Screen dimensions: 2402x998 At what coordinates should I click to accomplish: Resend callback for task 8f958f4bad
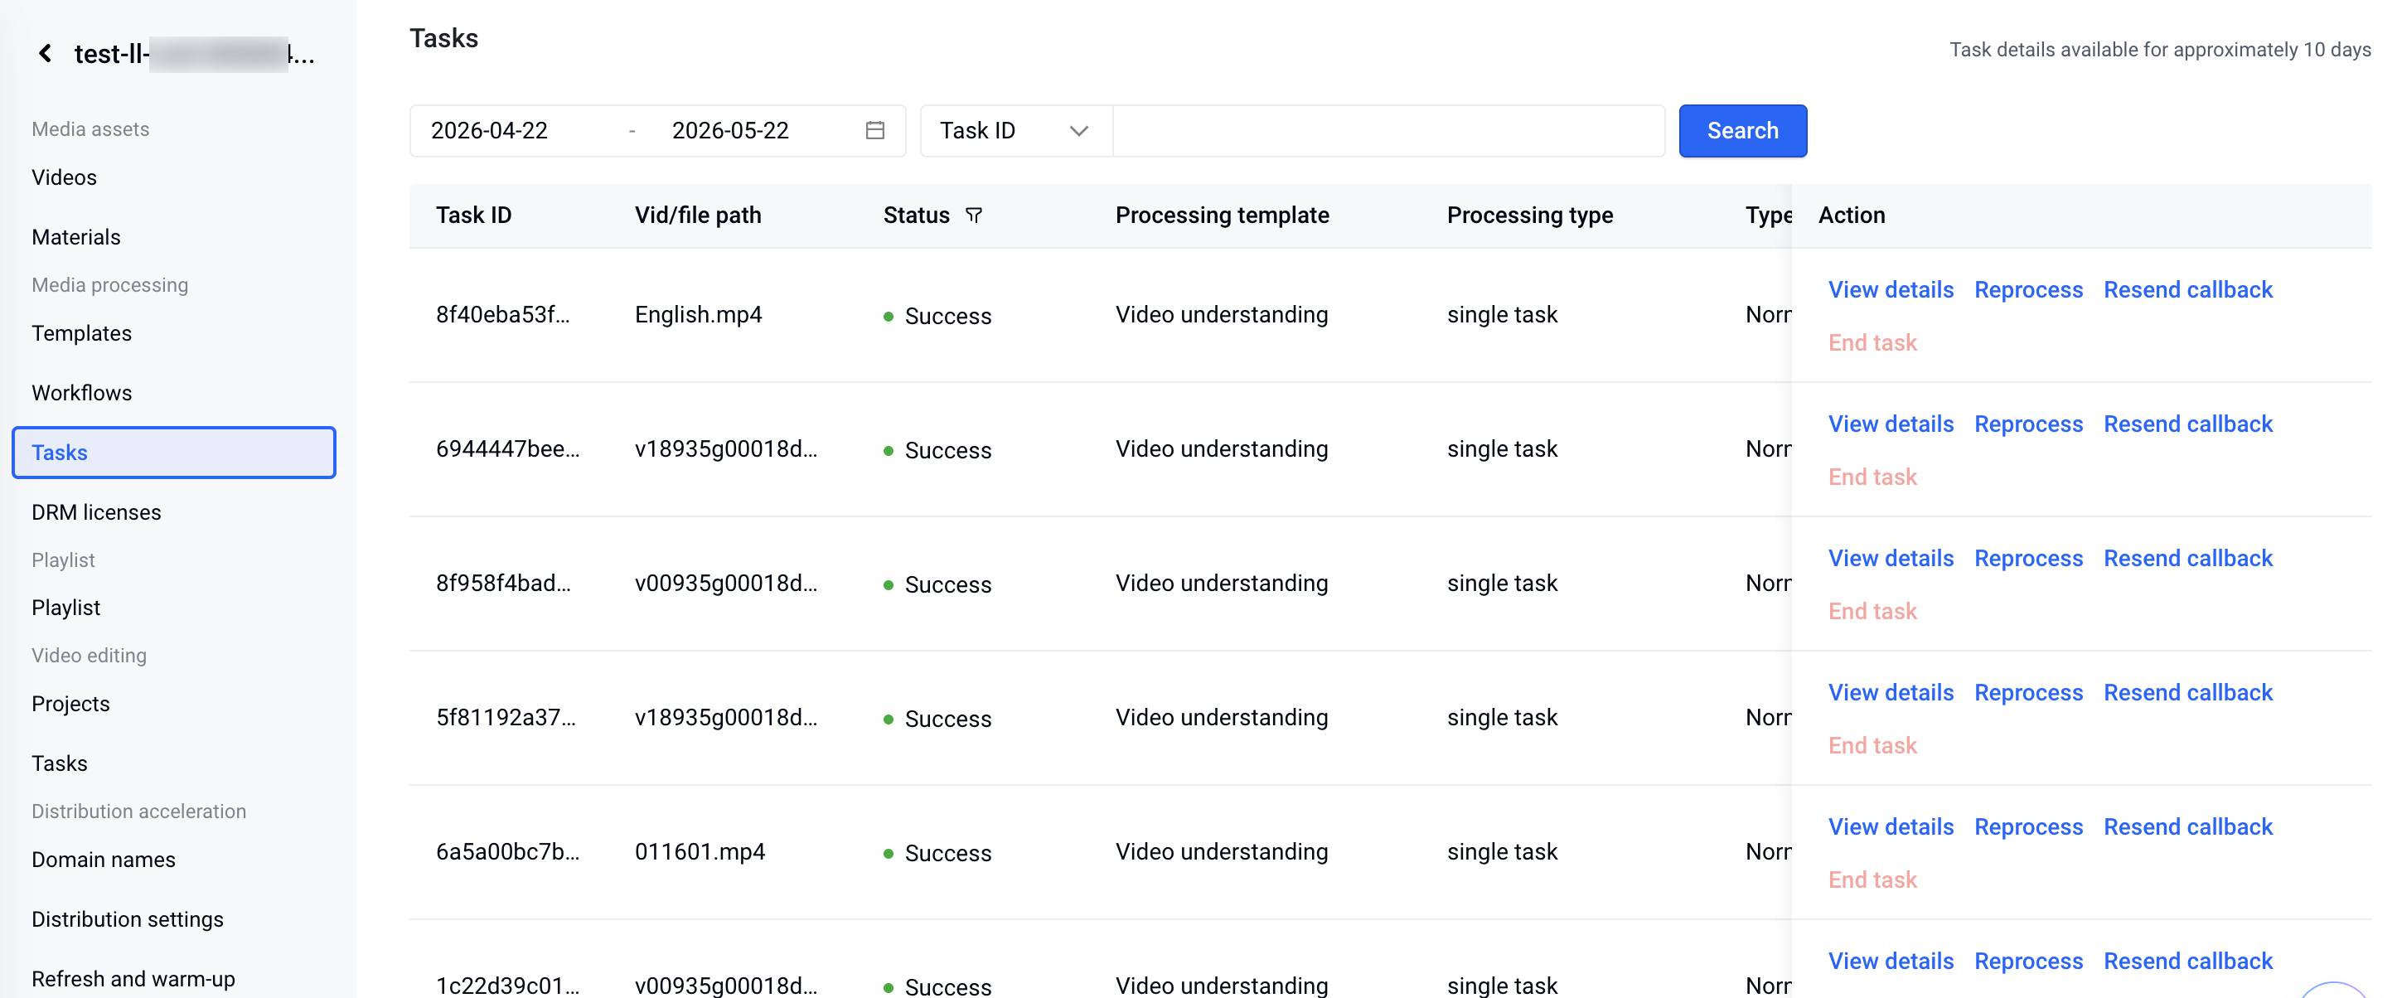(x=2187, y=559)
